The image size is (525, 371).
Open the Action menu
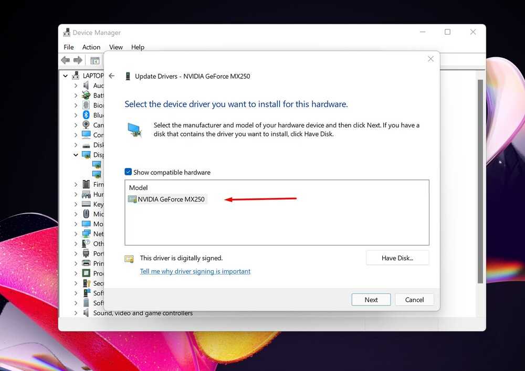(x=91, y=47)
